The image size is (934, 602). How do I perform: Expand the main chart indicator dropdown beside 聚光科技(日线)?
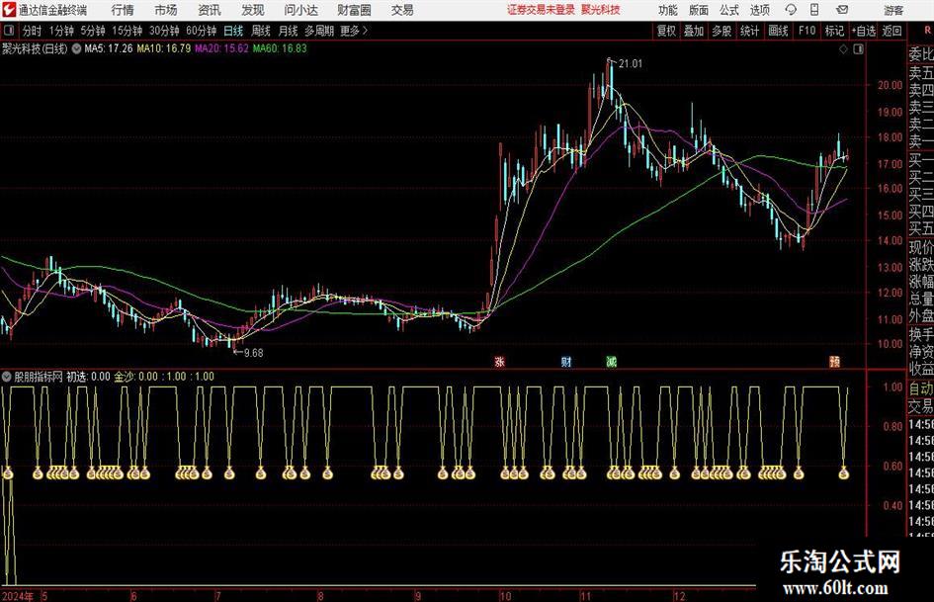(76, 48)
